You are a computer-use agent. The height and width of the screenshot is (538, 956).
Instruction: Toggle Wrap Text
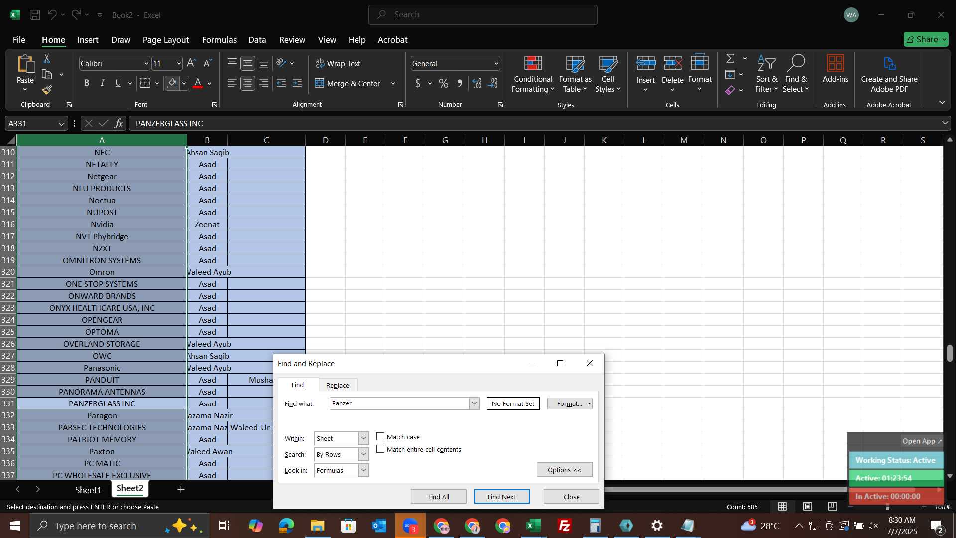(x=338, y=63)
